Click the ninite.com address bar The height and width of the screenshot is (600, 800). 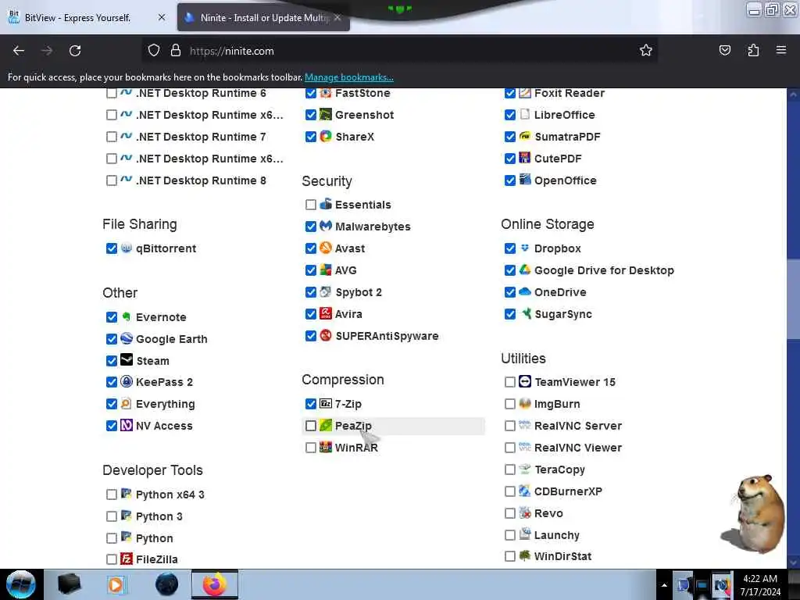click(x=398, y=51)
